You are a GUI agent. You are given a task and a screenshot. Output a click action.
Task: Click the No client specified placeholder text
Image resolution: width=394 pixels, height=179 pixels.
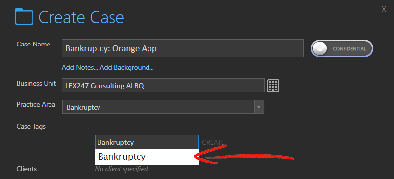click(121, 169)
